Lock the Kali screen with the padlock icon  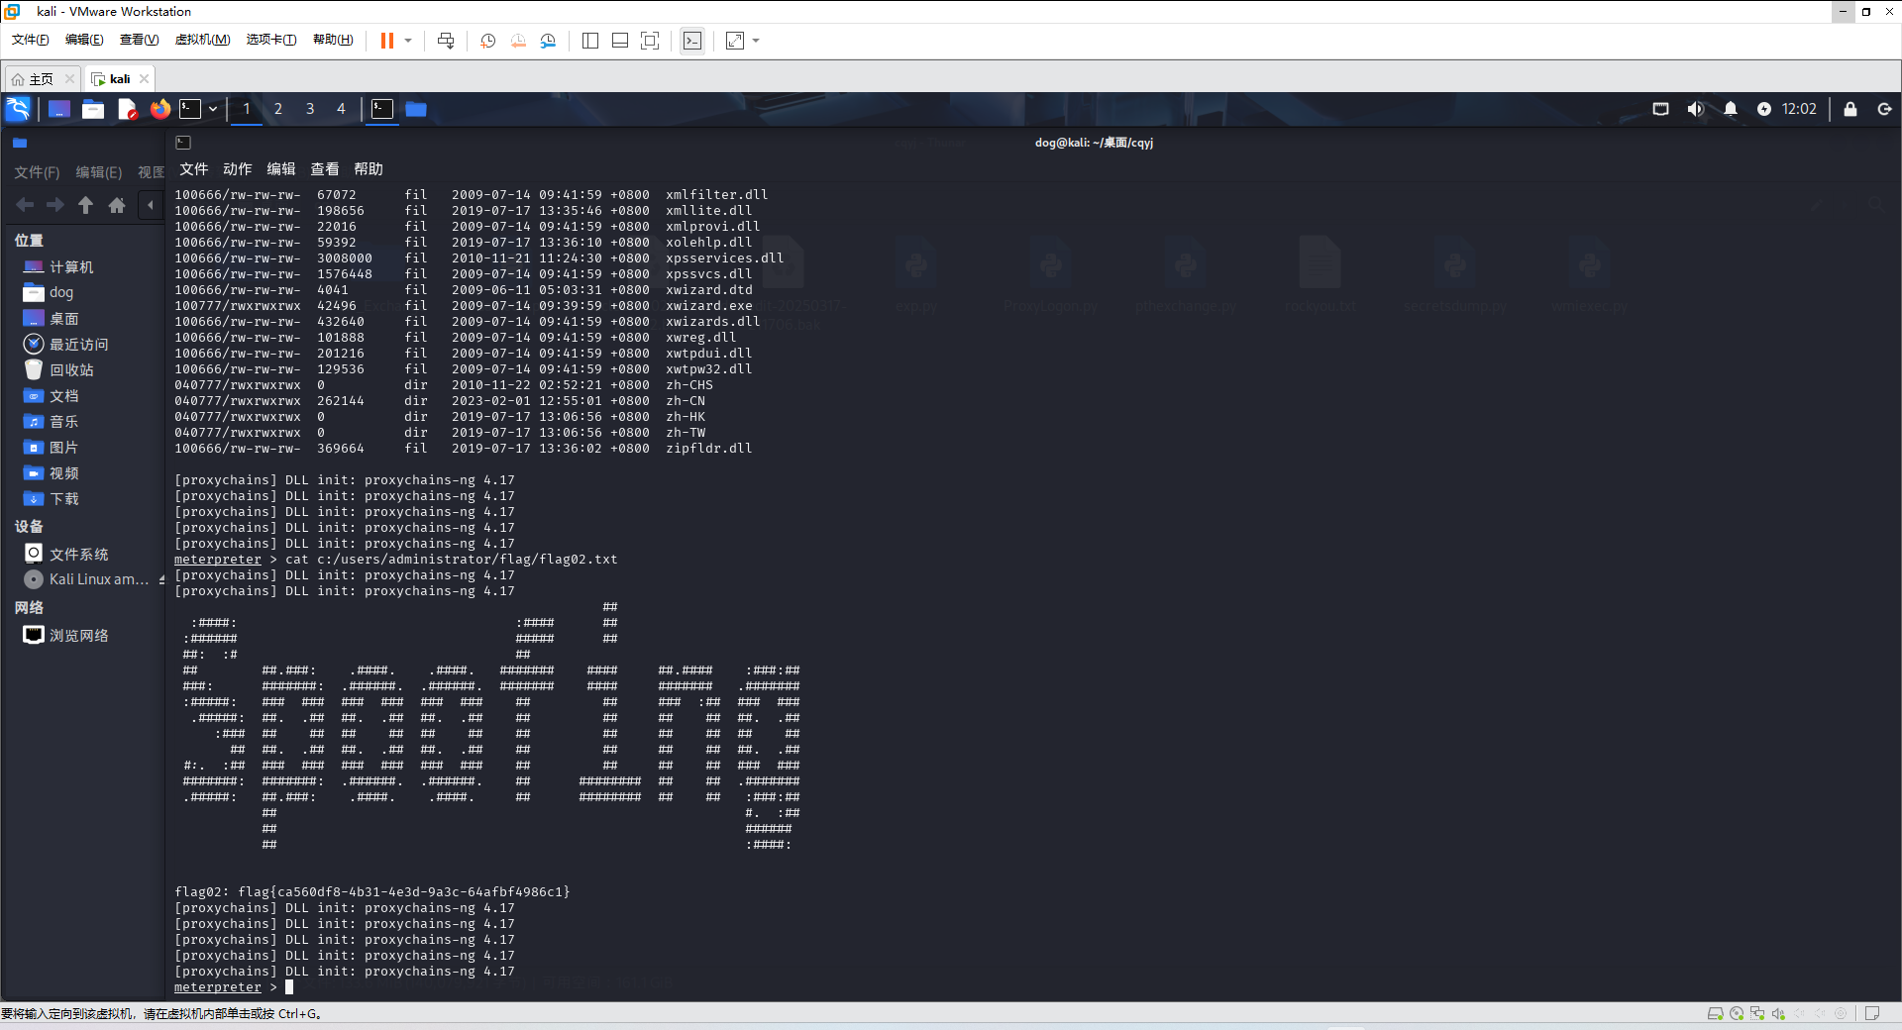point(1849,109)
